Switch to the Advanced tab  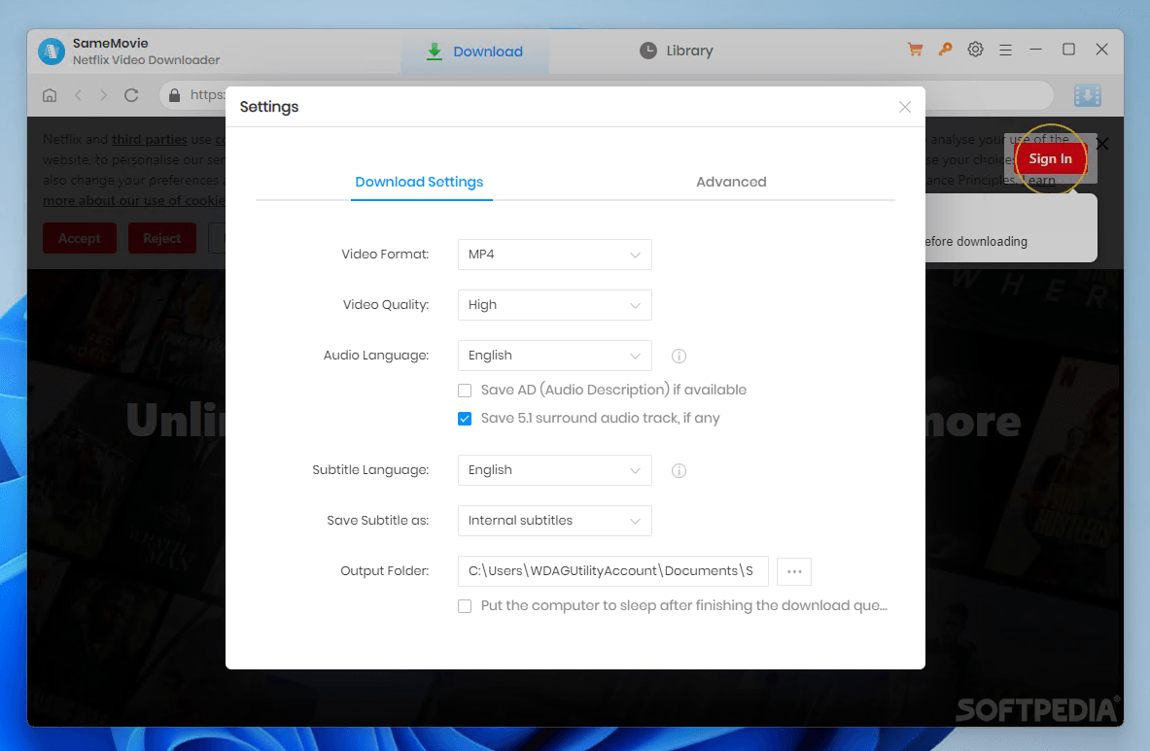click(x=730, y=182)
